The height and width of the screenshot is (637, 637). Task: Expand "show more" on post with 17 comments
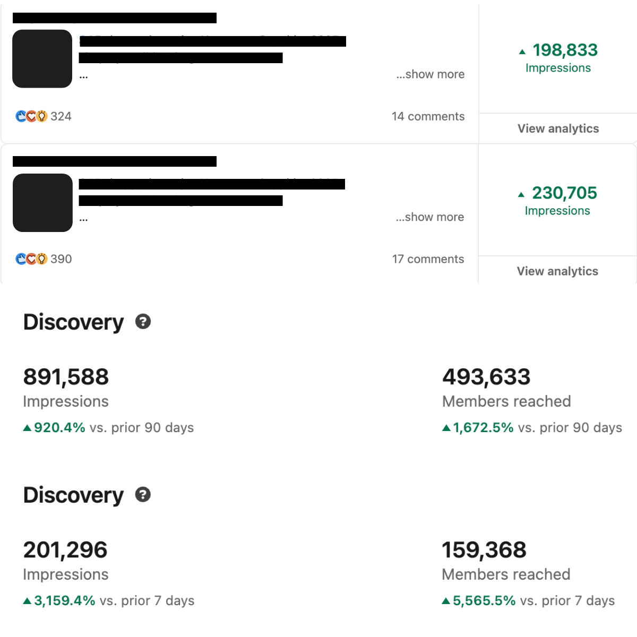[430, 217]
